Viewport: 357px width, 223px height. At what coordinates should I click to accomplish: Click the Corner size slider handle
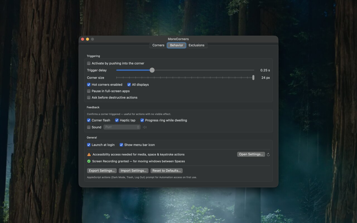click(253, 77)
